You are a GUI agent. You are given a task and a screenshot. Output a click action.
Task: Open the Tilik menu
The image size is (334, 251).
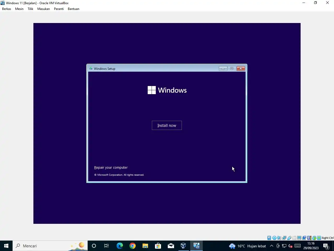tap(31, 9)
